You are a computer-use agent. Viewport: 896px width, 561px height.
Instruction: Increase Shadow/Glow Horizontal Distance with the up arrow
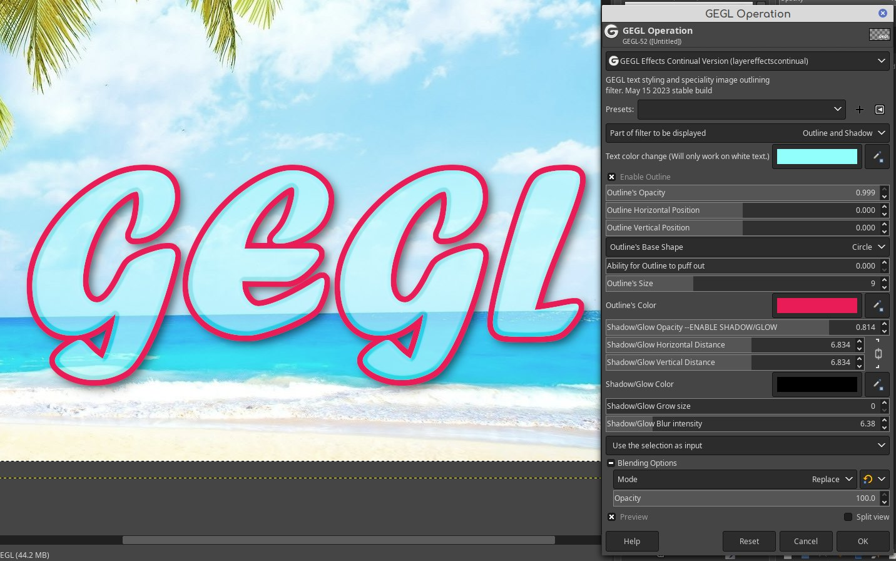click(x=859, y=341)
